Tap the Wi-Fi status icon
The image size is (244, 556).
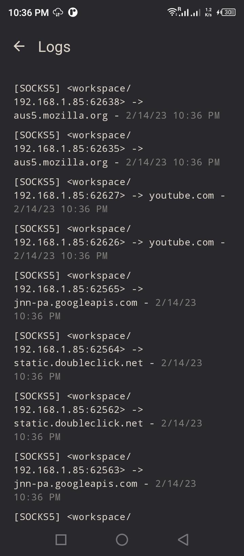coord(172,13)
